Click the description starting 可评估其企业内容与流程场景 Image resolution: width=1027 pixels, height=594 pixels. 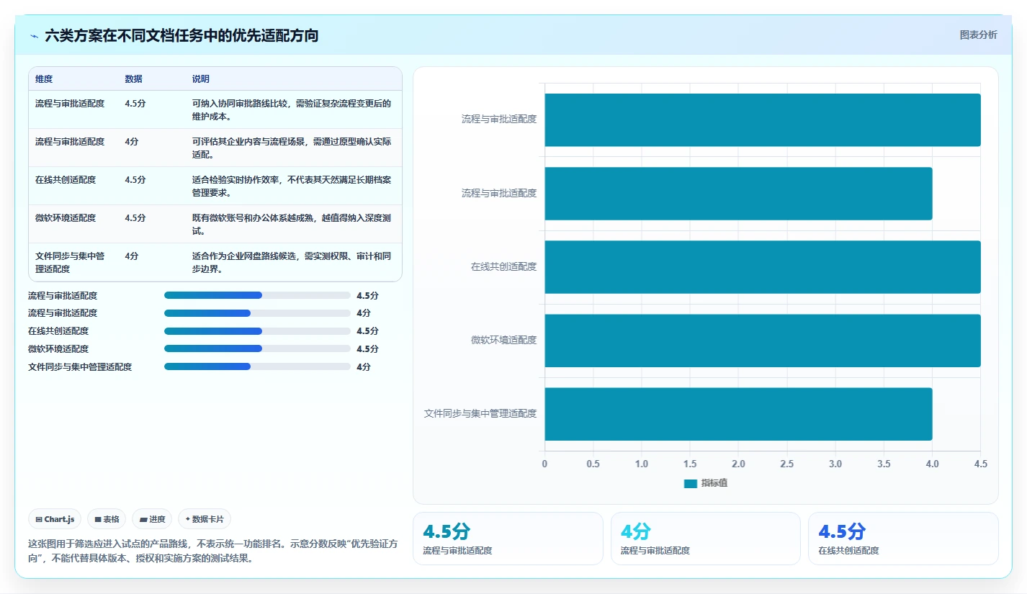point(292,148)
